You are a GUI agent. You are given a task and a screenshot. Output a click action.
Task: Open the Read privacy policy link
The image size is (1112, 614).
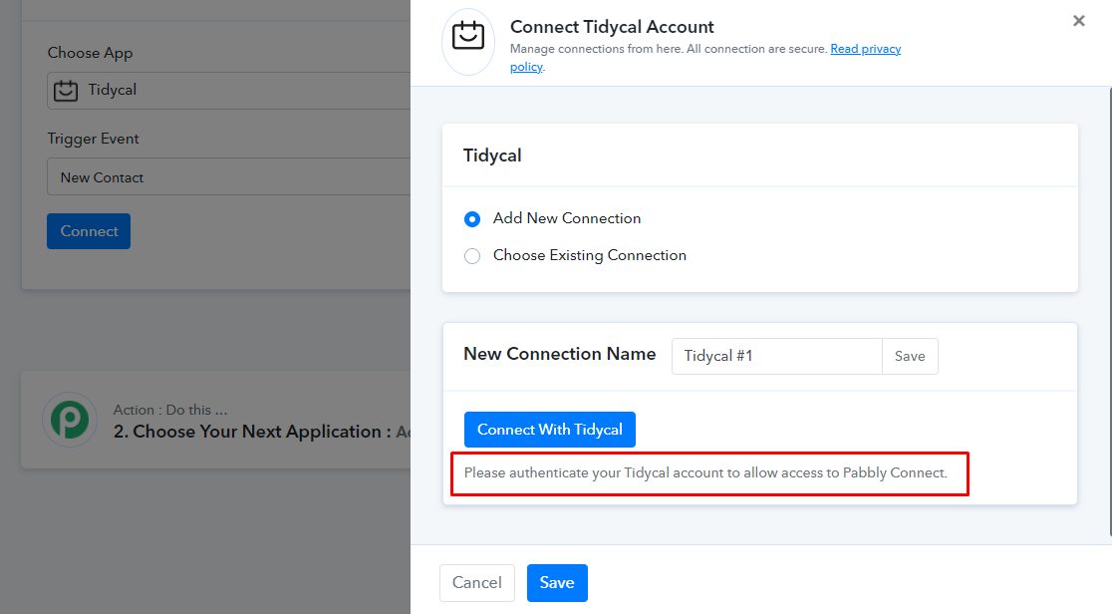pyautogui.click(x=865, y=49)
